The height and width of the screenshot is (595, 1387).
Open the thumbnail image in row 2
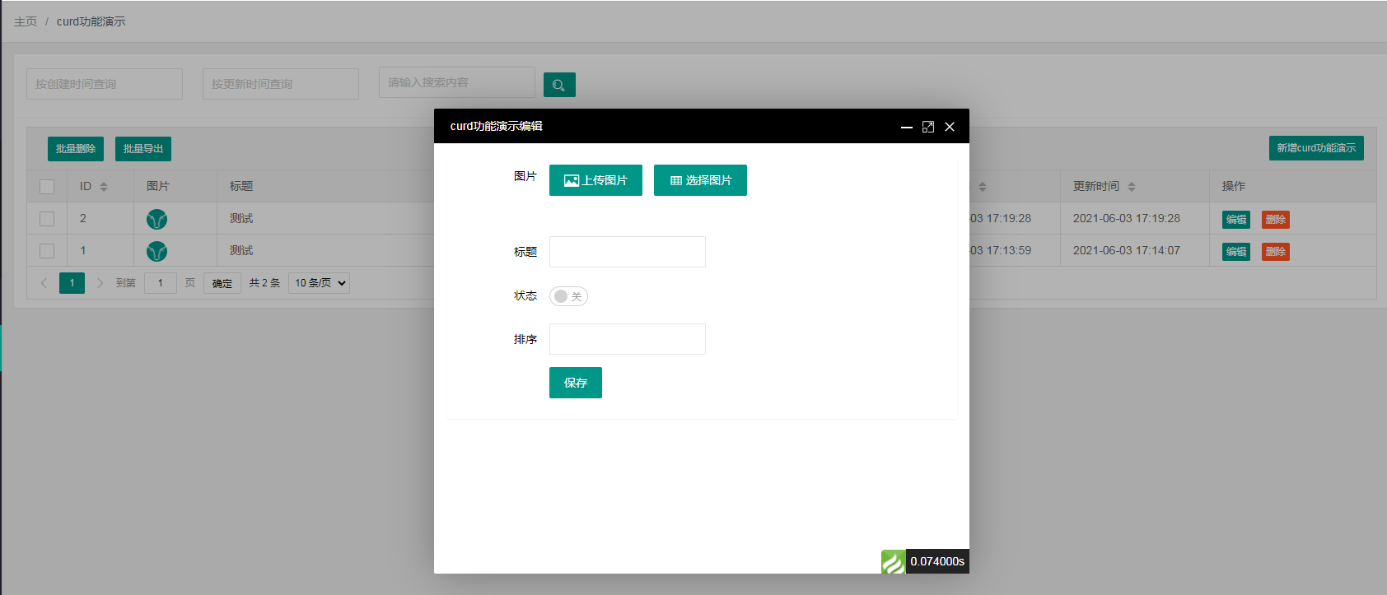[156, 219]
